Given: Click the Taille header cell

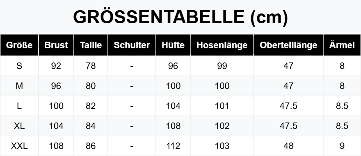Looking at the screenshot, I should click(91, 45).
